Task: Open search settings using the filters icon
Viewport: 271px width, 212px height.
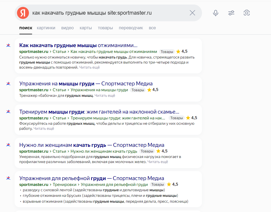Action: [x=231, y=13]
